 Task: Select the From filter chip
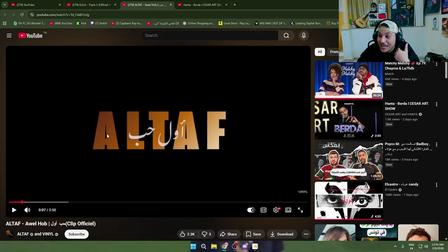(334, 52)
